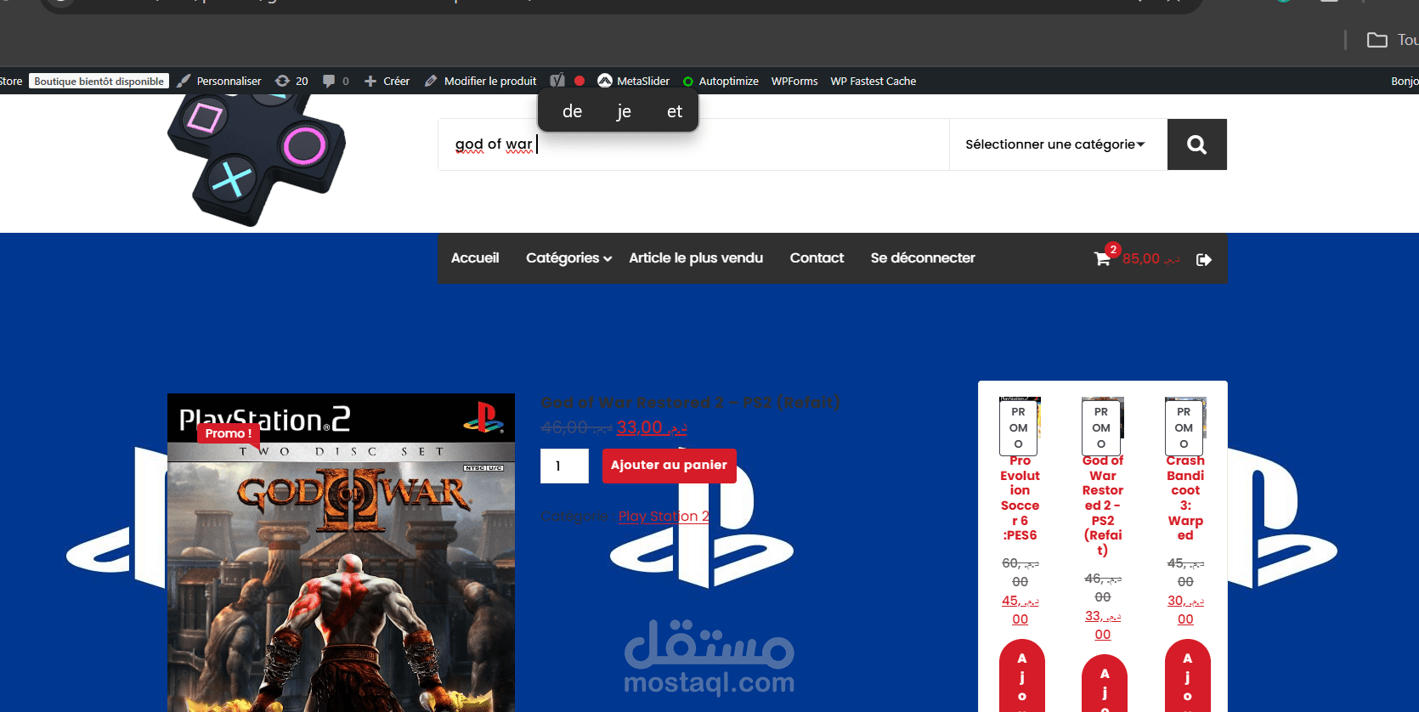Open the Autoptimize admin bar item

click(721, 81)
